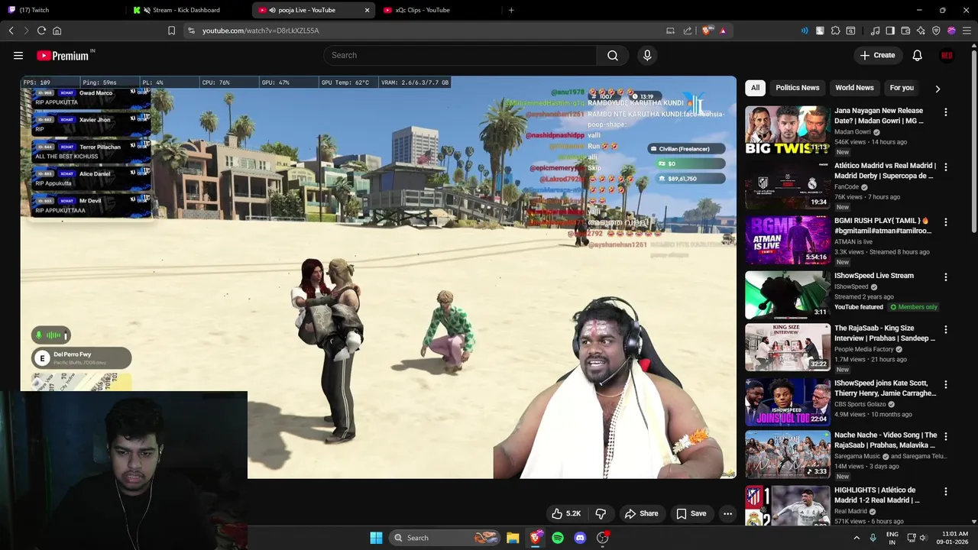Click the browser address bar URL
Screen dimensions: 978x550
point(261,31)
